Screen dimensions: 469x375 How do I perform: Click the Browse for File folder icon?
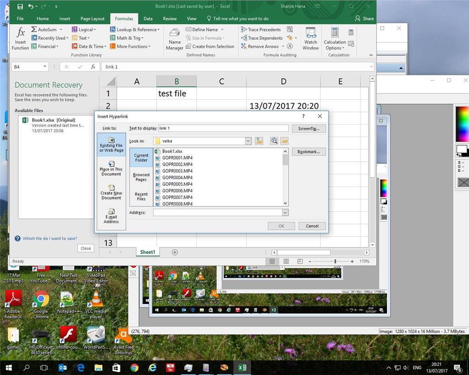(284, 141)
